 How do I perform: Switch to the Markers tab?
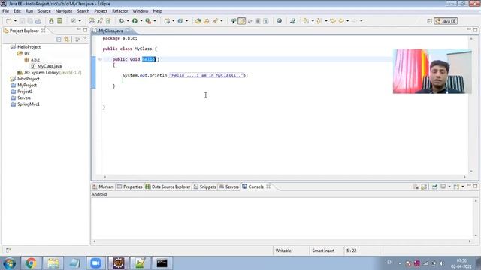[x=103, y=187]
